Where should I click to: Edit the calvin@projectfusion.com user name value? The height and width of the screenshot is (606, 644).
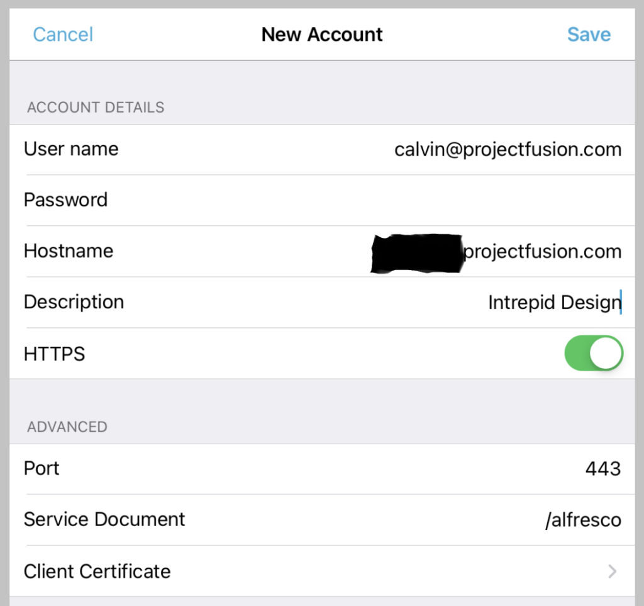pos(508,149)
